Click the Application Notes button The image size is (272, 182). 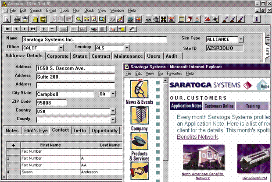(x=186, y=106)
